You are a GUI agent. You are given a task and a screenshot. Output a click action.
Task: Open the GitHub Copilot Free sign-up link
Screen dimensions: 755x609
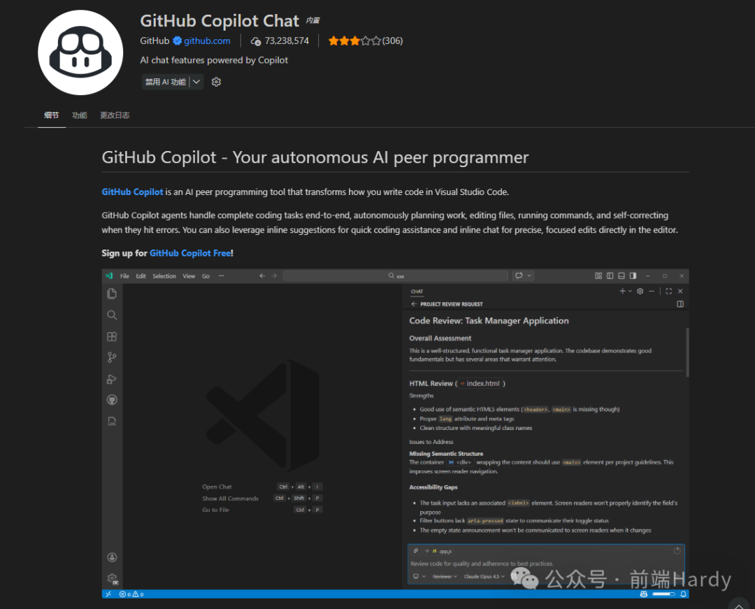[x=189, y=252]
